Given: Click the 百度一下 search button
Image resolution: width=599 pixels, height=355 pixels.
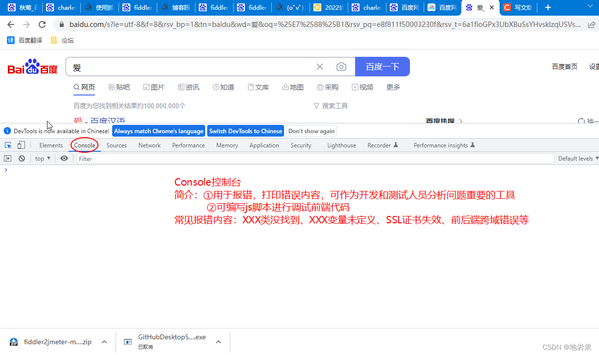Looking at the screenshot, I should pos(382,67).
